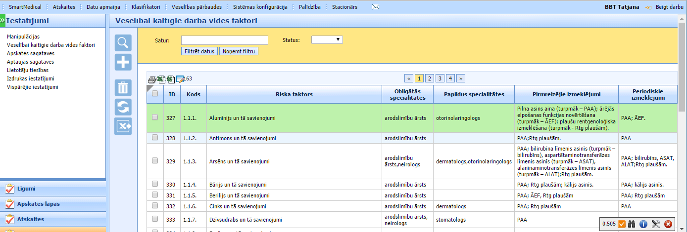The width and height of the screenshot is (687, 232).
Task: Click the Excel export icon in sidebar
Action: (123, 126)
